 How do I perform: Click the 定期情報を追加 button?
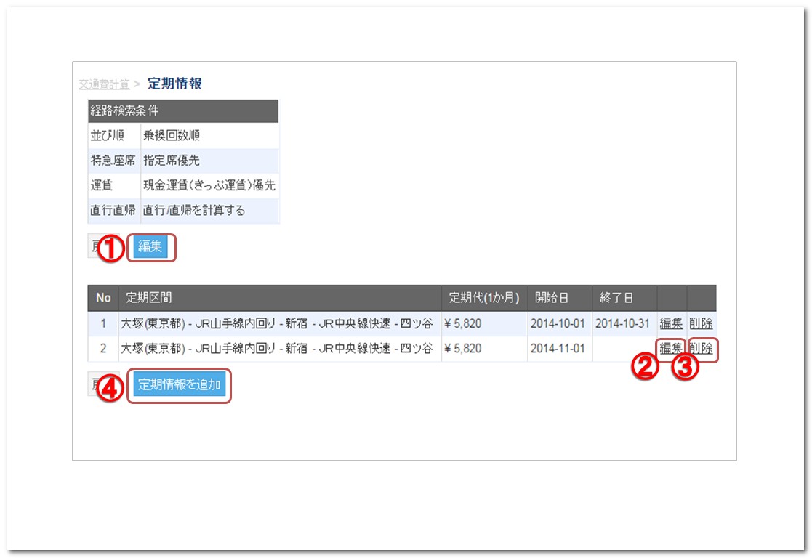(x=179, y=384)
